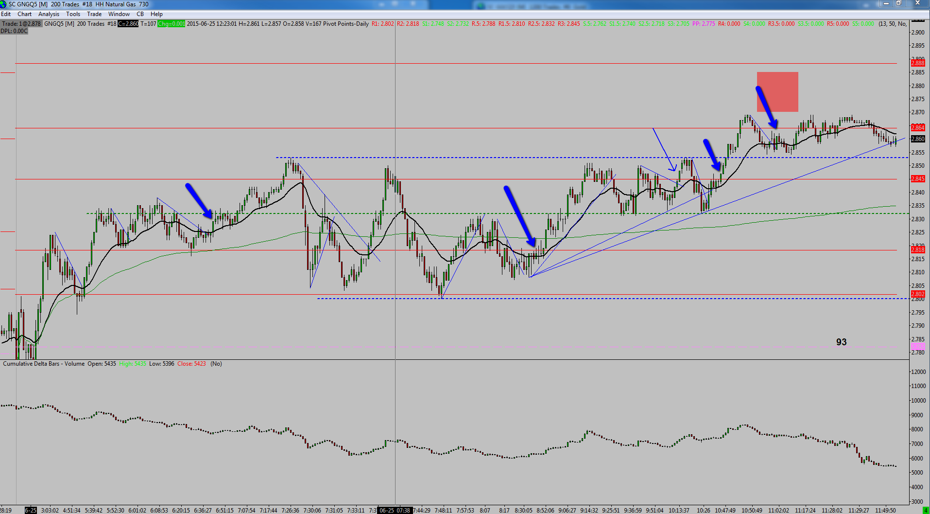Click the 'S3: 2.705' support value in header
The image size is (930, 514).
click(x=678, y=24)
